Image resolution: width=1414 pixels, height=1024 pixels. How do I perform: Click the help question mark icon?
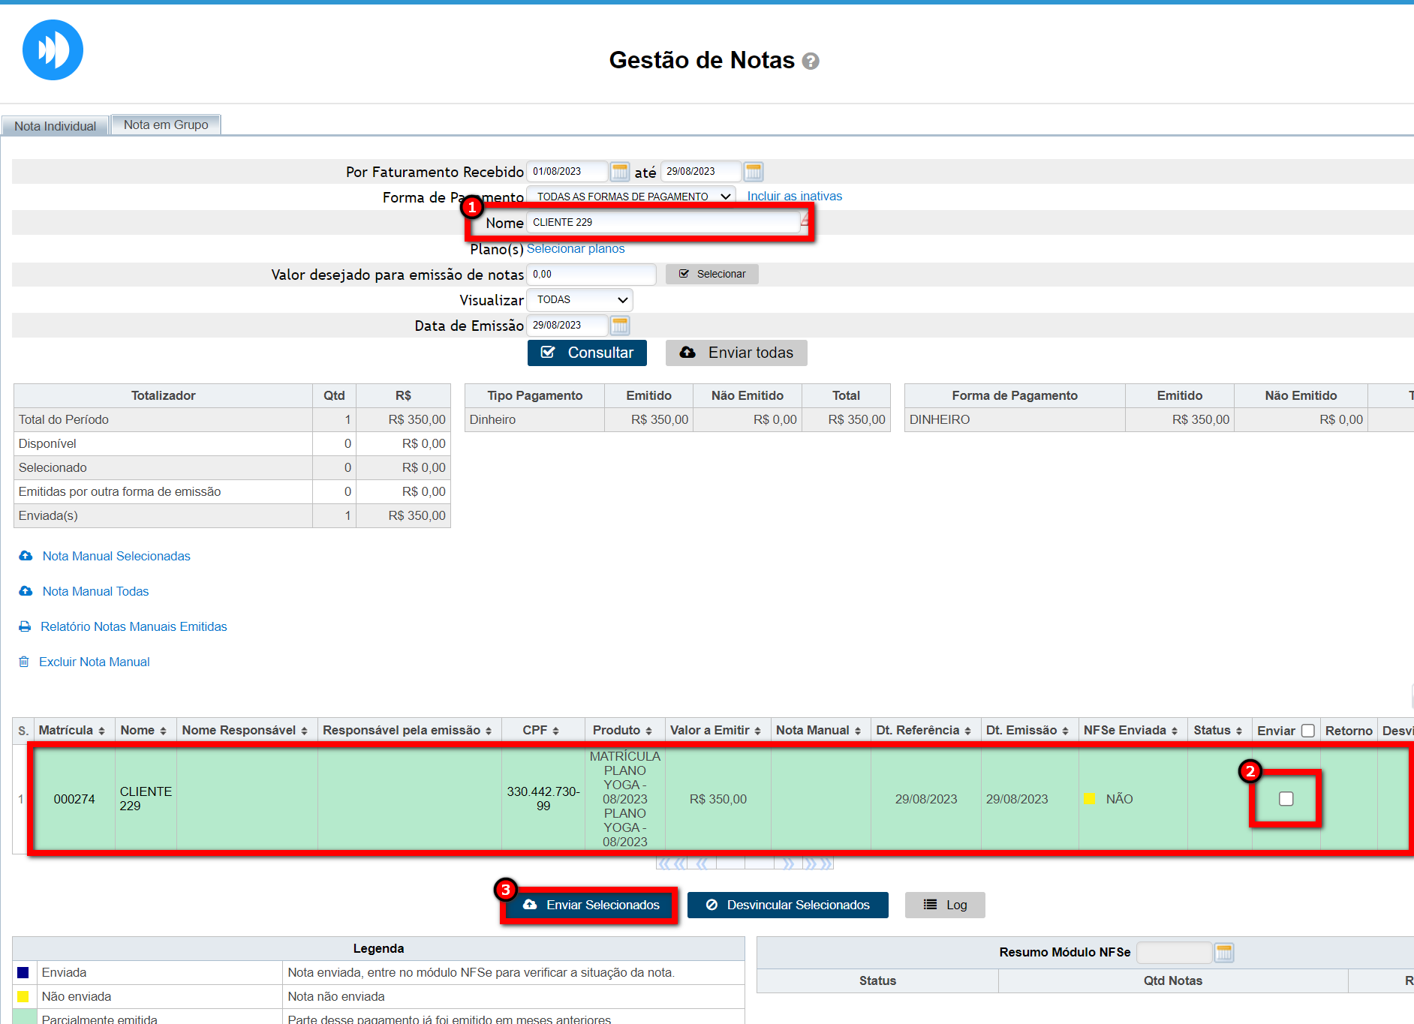[811, 62]
